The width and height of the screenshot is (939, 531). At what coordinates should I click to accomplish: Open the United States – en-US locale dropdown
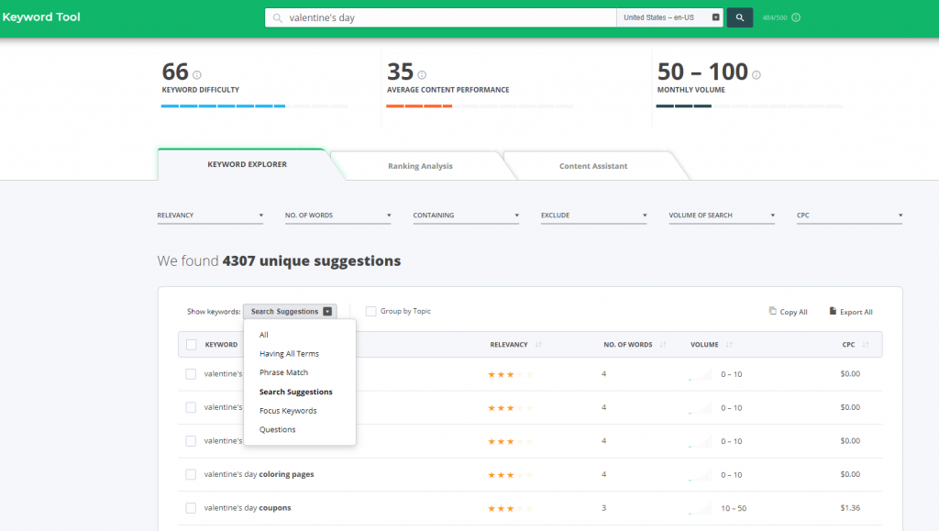pos(671,17)
